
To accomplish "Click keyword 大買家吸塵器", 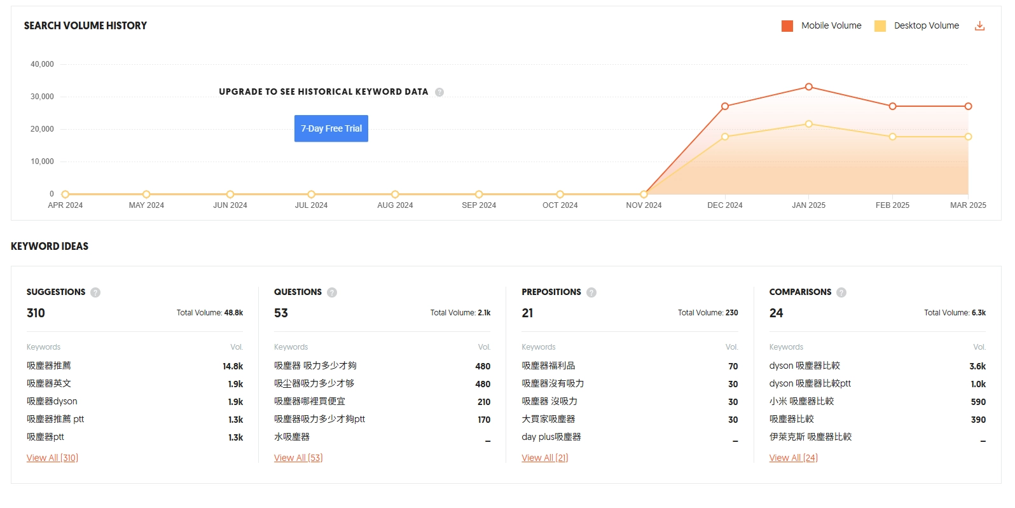I will tap(548, 419).
